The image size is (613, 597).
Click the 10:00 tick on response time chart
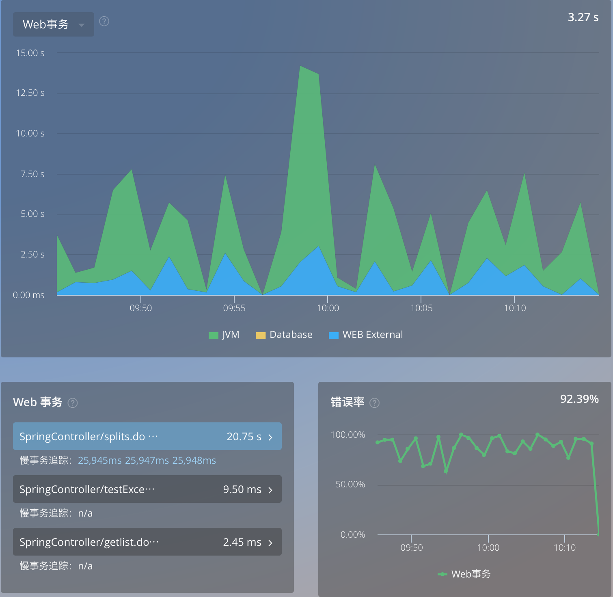click(328, 308)
